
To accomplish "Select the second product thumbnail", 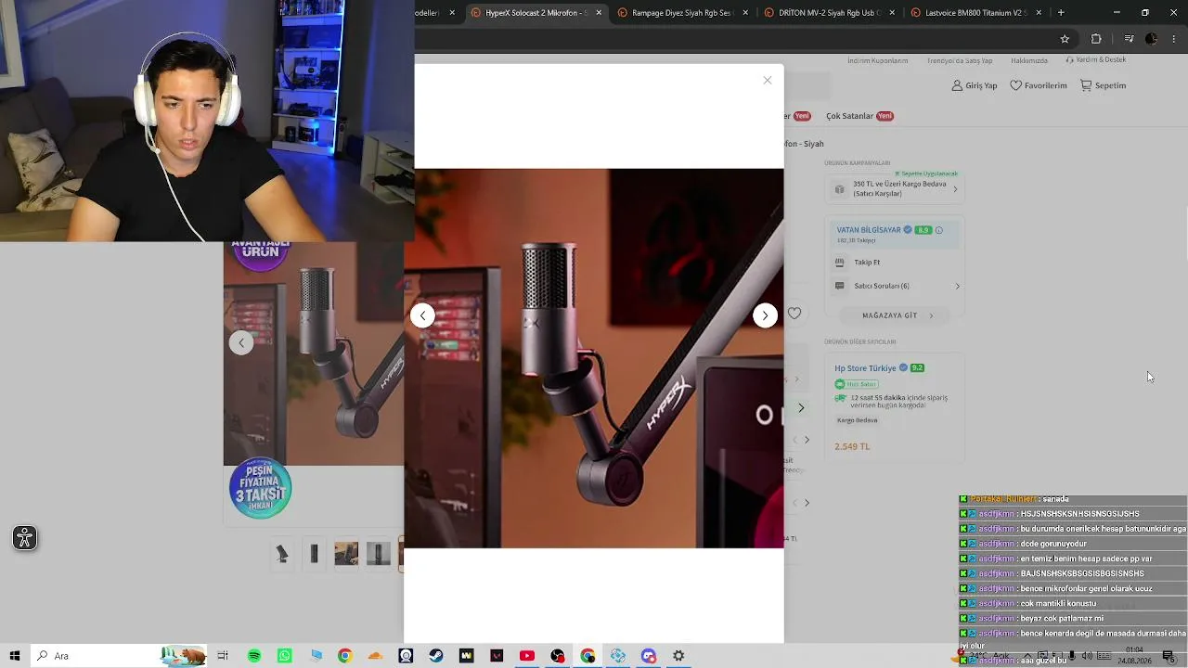I will [x=314, y=554].
